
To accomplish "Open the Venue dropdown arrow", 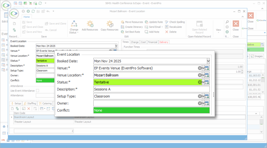I will pyautogui.click(x=203, y=68).
